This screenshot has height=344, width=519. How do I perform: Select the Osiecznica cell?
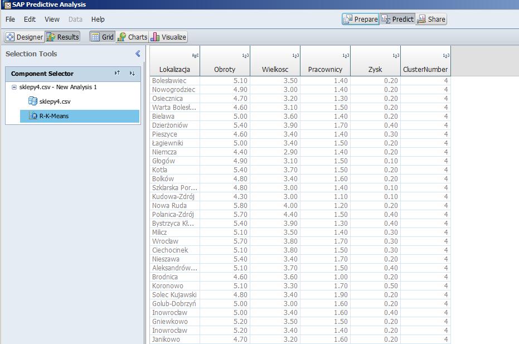[175, 98]
